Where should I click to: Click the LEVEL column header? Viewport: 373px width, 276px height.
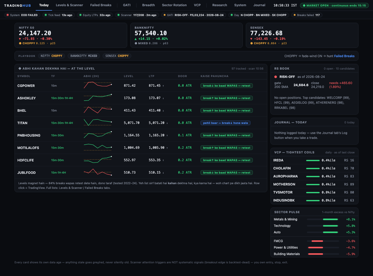pyautogui.click(x=128, y=76)
